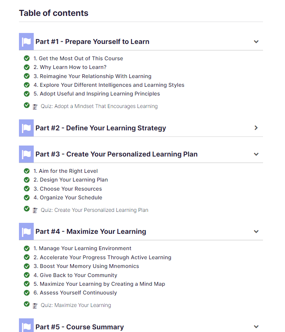Open Part #3 Create Your Personalized Learning Plan heading
The height and width of the screenshot is (332, 285).
click(x=116, y=154)
